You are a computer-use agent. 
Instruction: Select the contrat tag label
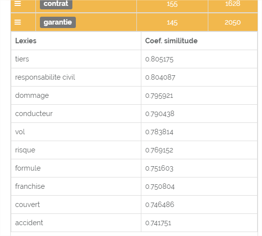tap(56, 4)
